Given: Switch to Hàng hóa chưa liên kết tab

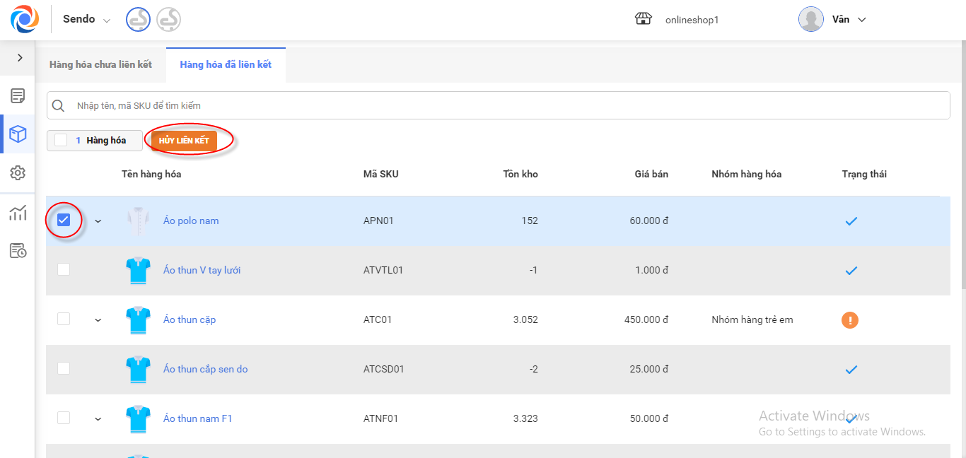Looking at the screenshot, I should coord(100,65).
